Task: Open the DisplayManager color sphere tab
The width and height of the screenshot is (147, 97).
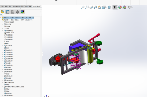Action: [23, 12]
